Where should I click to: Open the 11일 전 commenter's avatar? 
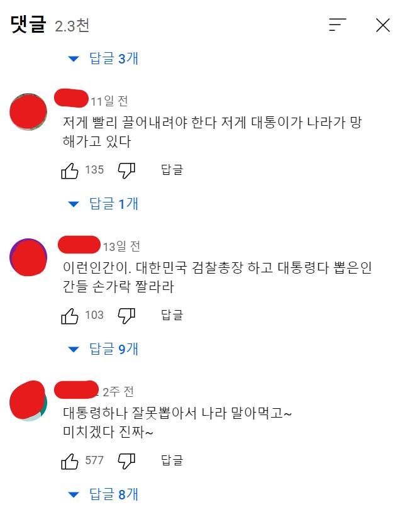coord(28,112)
